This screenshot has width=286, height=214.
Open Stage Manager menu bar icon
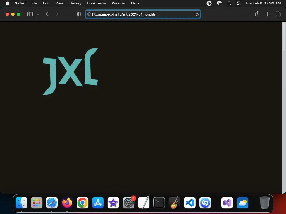click(x=220, y=3)
